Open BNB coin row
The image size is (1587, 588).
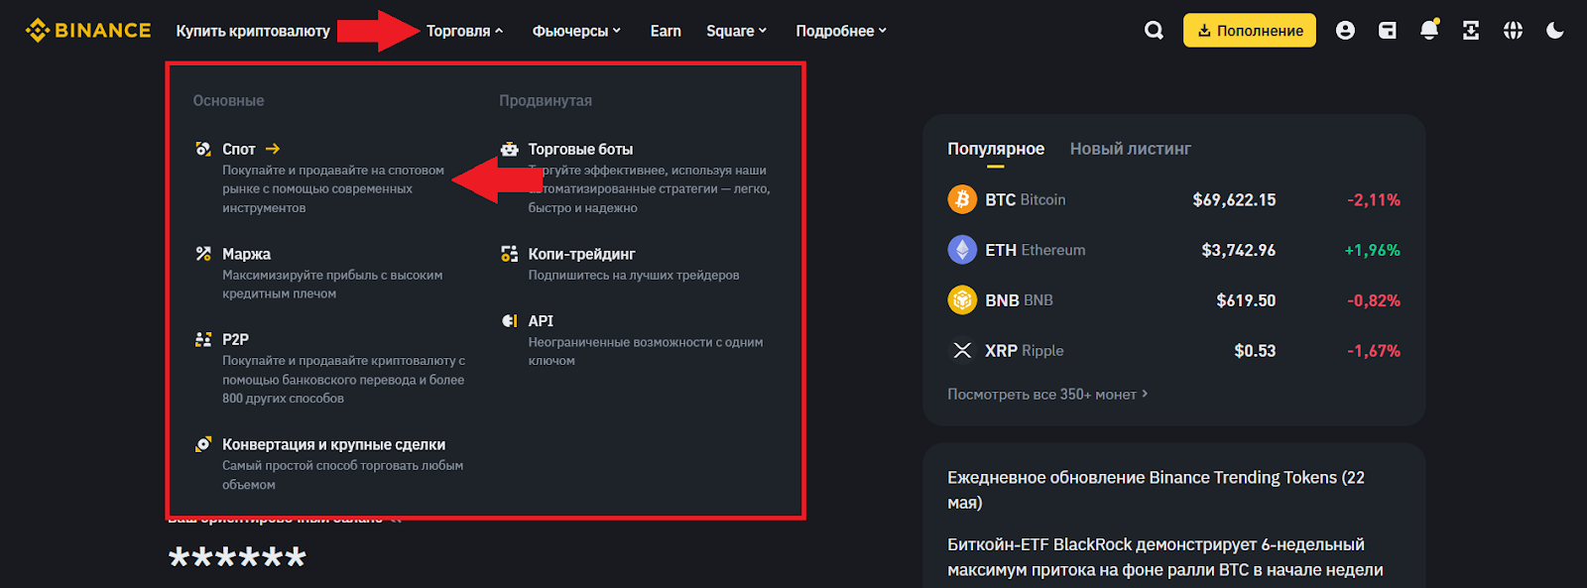point(1173,299)
